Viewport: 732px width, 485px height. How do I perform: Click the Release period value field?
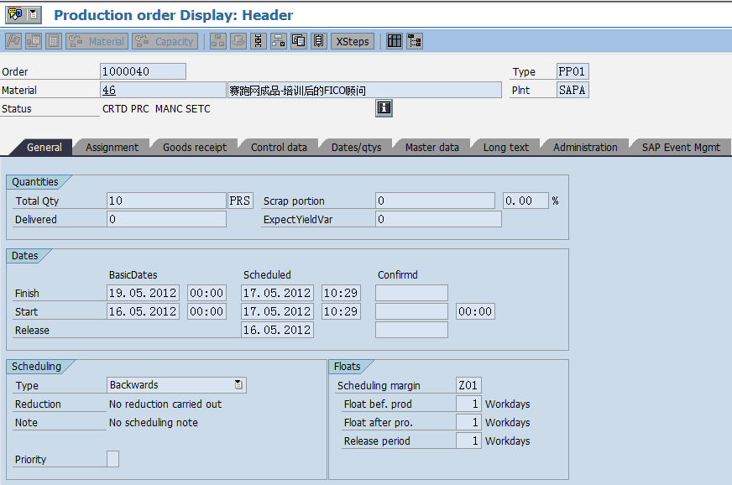(x=468, y=441)
